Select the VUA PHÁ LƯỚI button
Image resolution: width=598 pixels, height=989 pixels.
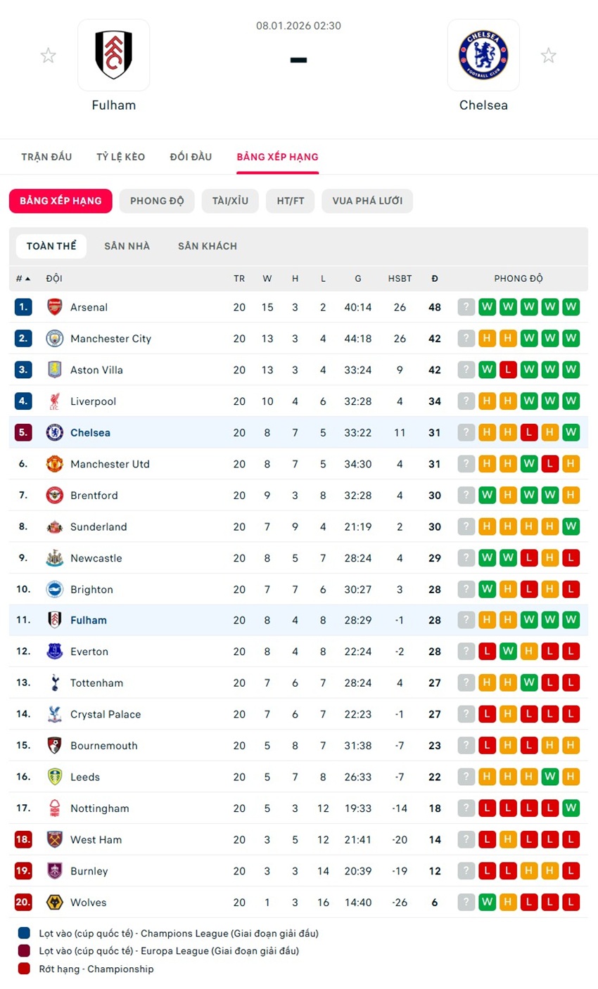pyautogui.click(x=367, y=201)
